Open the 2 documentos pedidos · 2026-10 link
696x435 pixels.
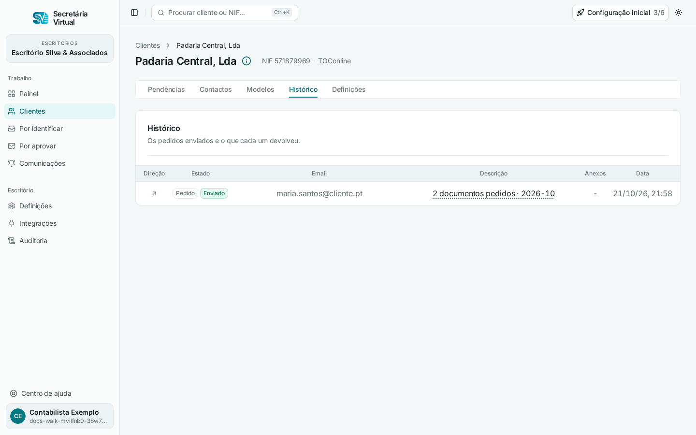(x=493, y=193)
